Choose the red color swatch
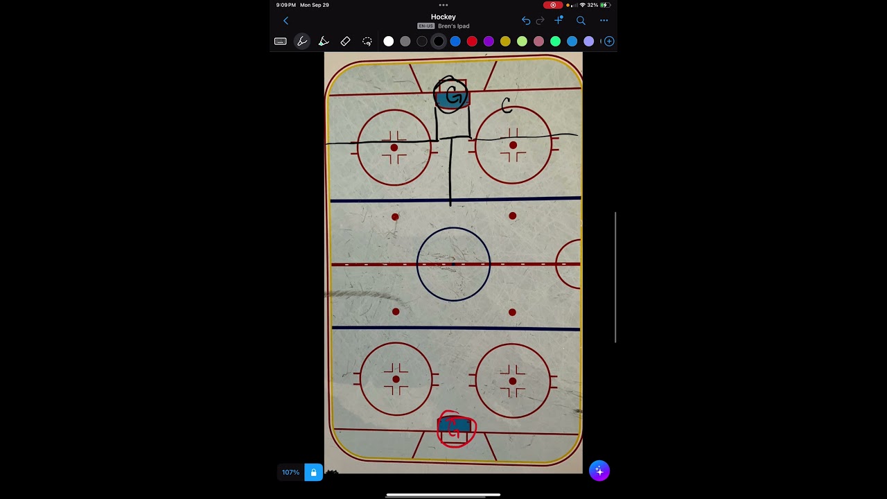Image resolution: width=887 pixels, height=499 pixels. [472, 42]
